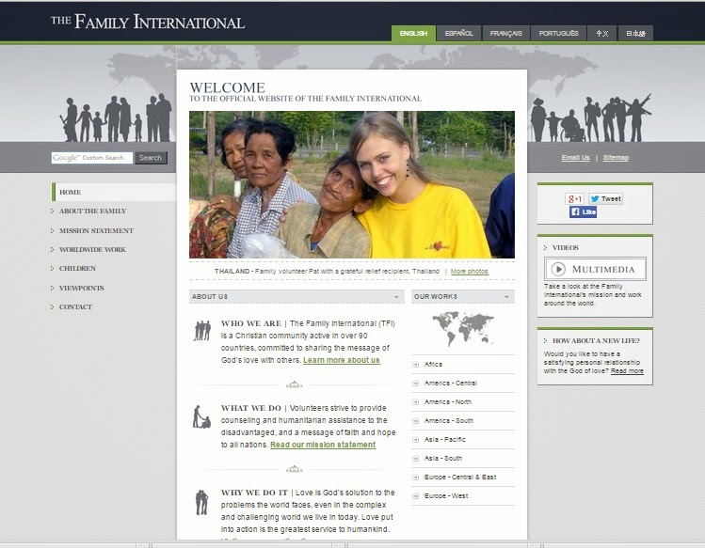This screenshot has height=548, width=705.
Task: Open Children page in sidebar
Action: [x=77, y=269]
